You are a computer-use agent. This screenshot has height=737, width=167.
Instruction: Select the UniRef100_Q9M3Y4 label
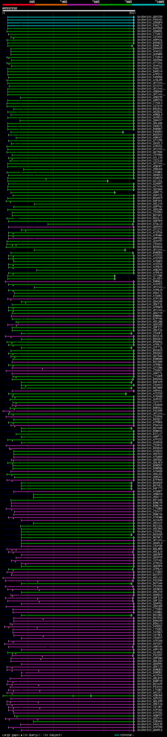(150, 100)
